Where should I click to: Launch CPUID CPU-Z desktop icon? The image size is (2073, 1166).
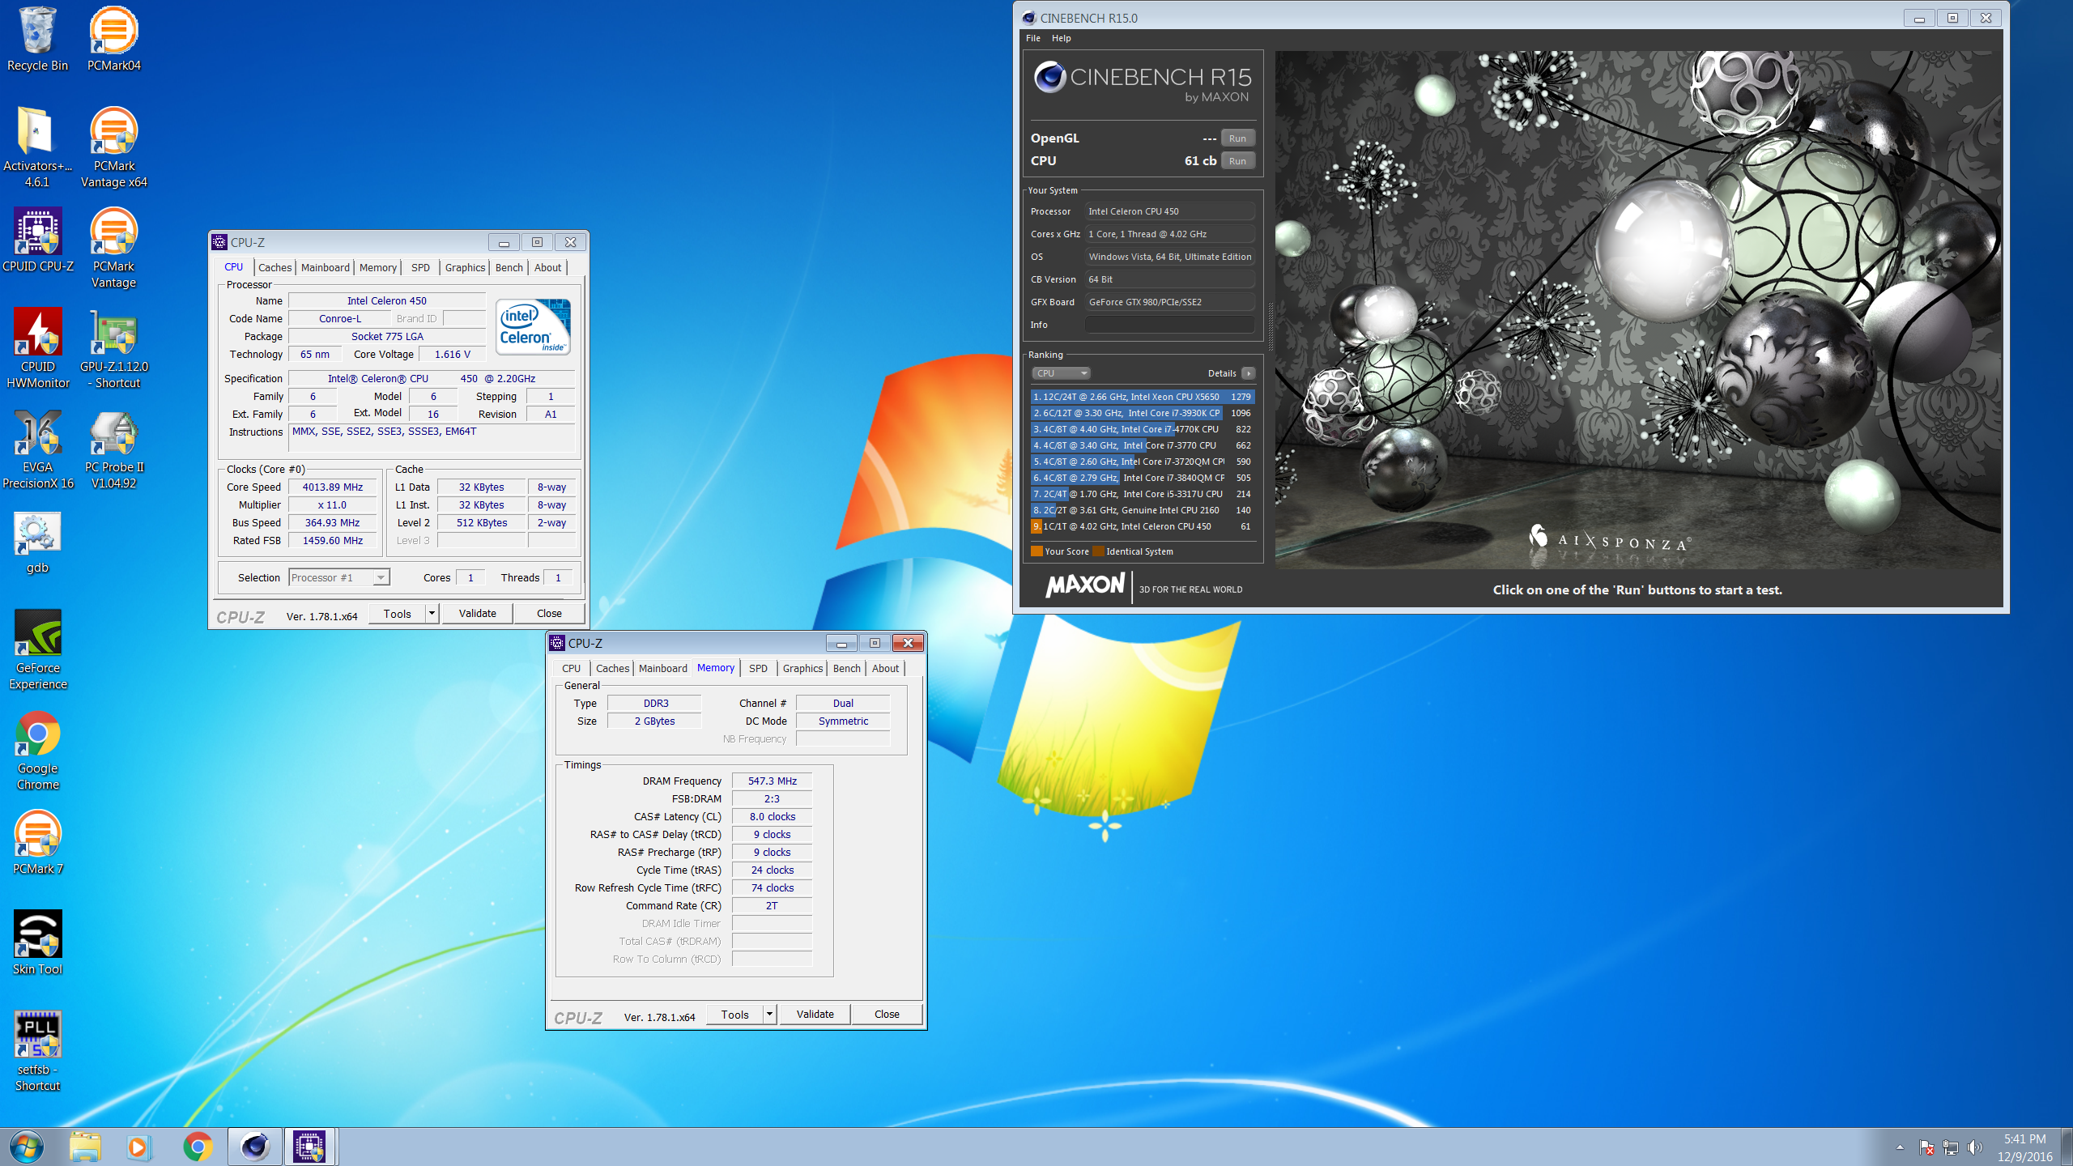pyautogui.click(x=38, y=240)
